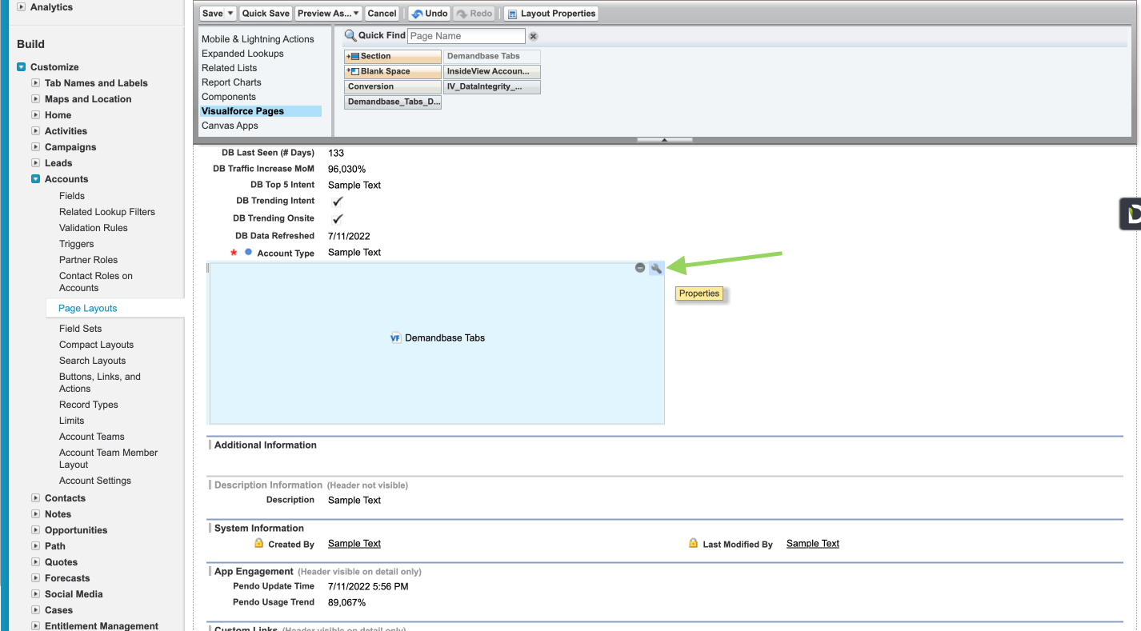Open Account Settings in sidebar
1141x631 pixels.
[95, 481]
